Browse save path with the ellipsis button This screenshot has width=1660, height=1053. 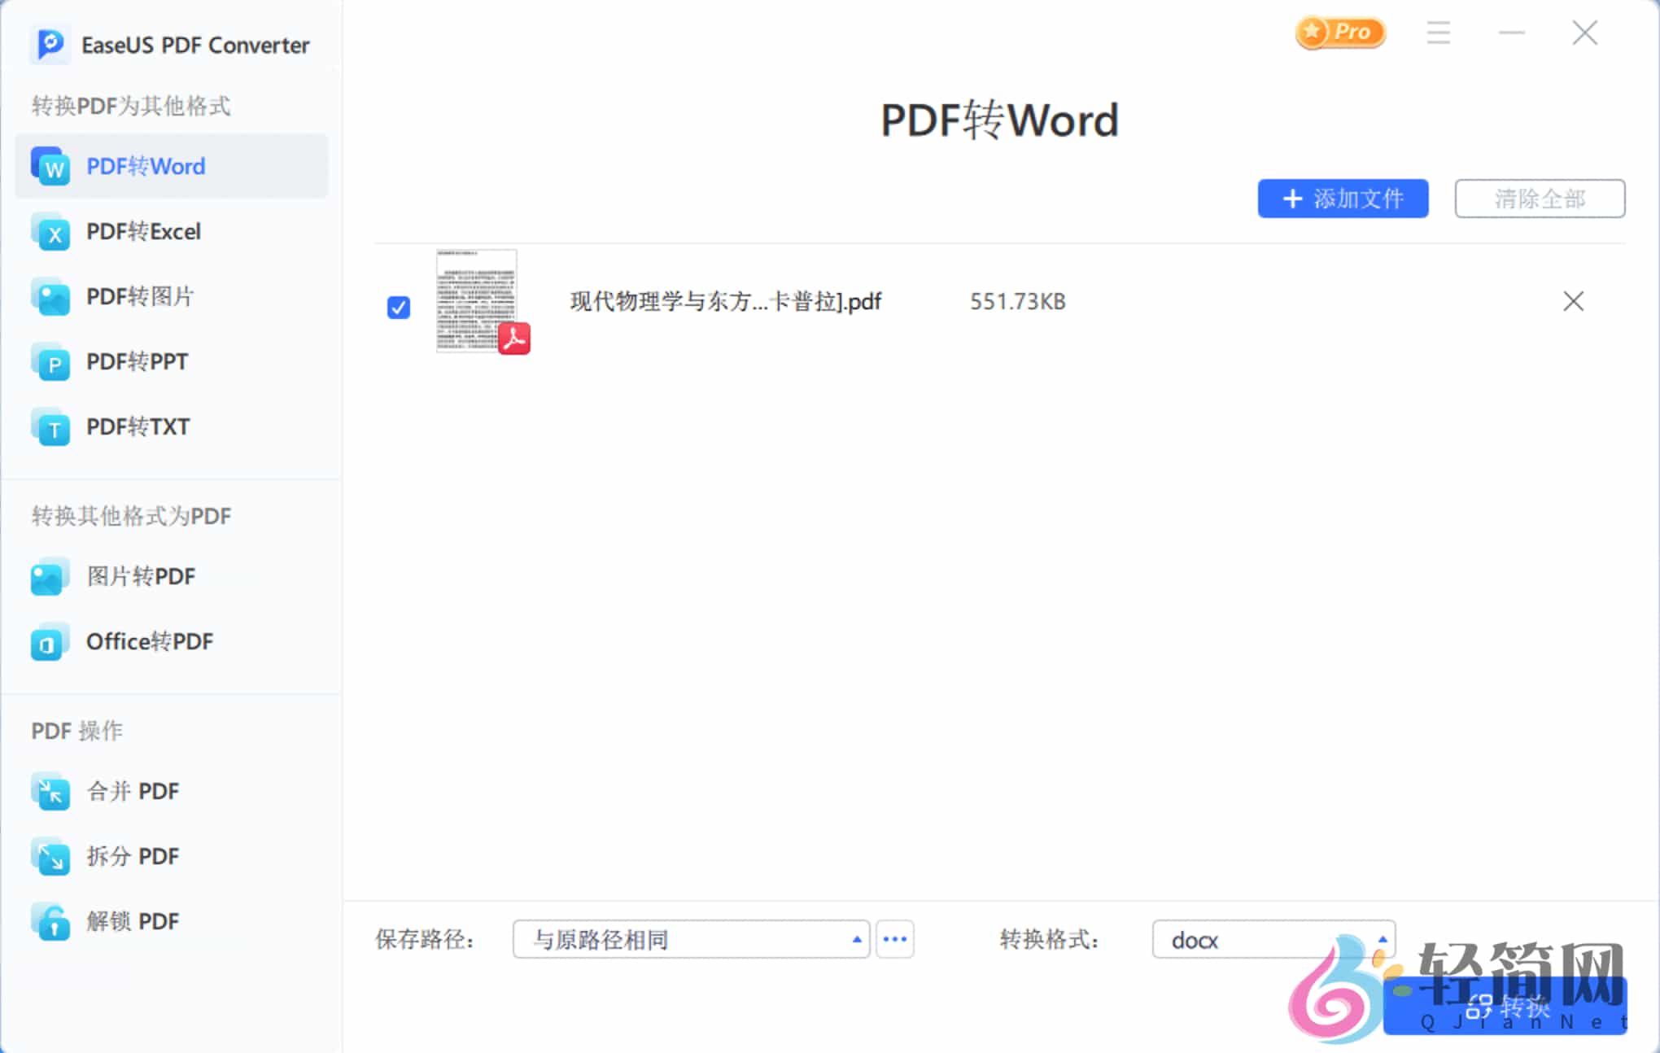(894, 939)
